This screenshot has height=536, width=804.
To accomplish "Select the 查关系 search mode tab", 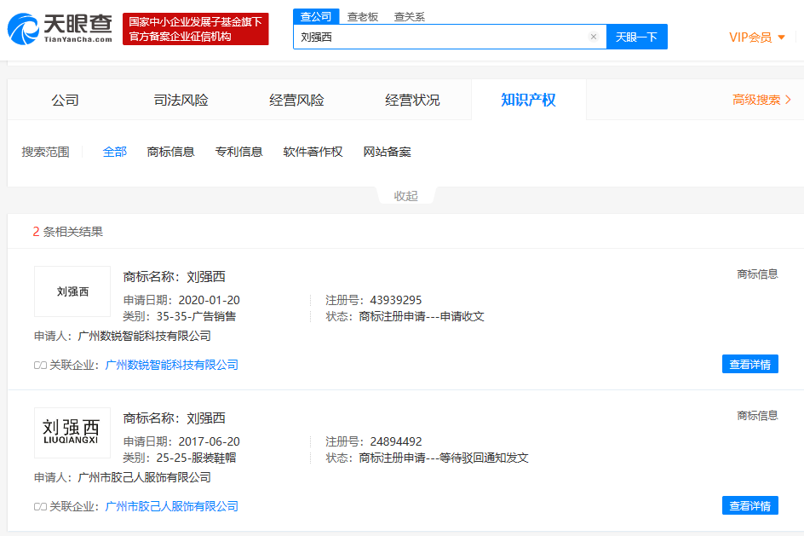I will (x=410, y=16).
